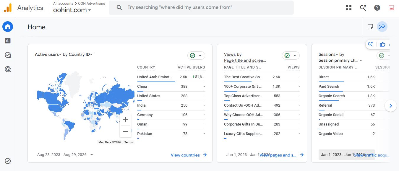399x171 pixels.
Task: Click the Pakistan country row
Action: tap(171, 134)
